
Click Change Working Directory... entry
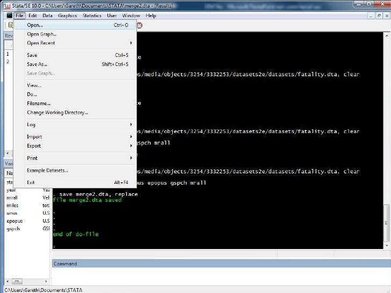tap(57, 113)
